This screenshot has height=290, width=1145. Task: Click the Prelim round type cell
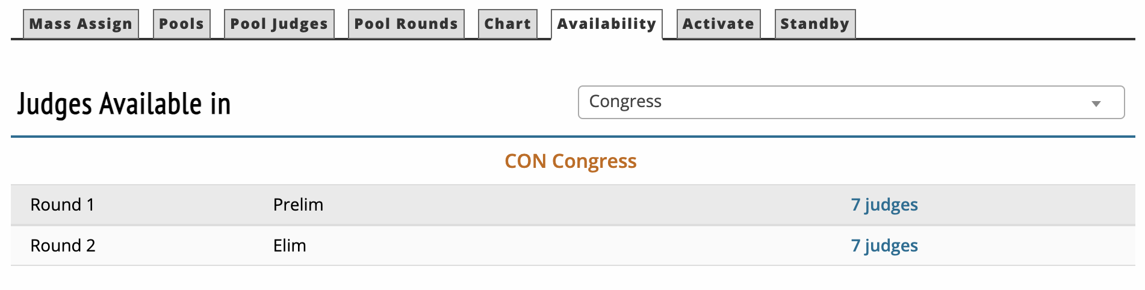click(x=298, y=205)
